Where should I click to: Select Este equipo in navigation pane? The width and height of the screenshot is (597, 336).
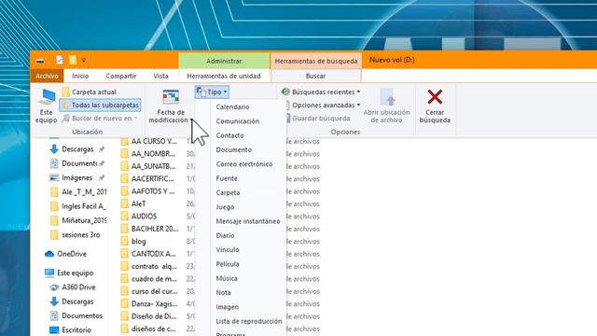[x=69, y=273]
